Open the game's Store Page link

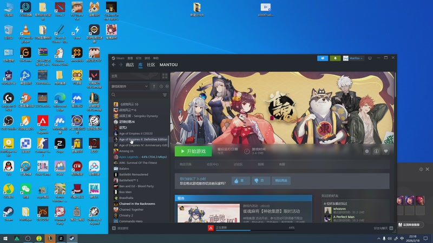[185, 164]
